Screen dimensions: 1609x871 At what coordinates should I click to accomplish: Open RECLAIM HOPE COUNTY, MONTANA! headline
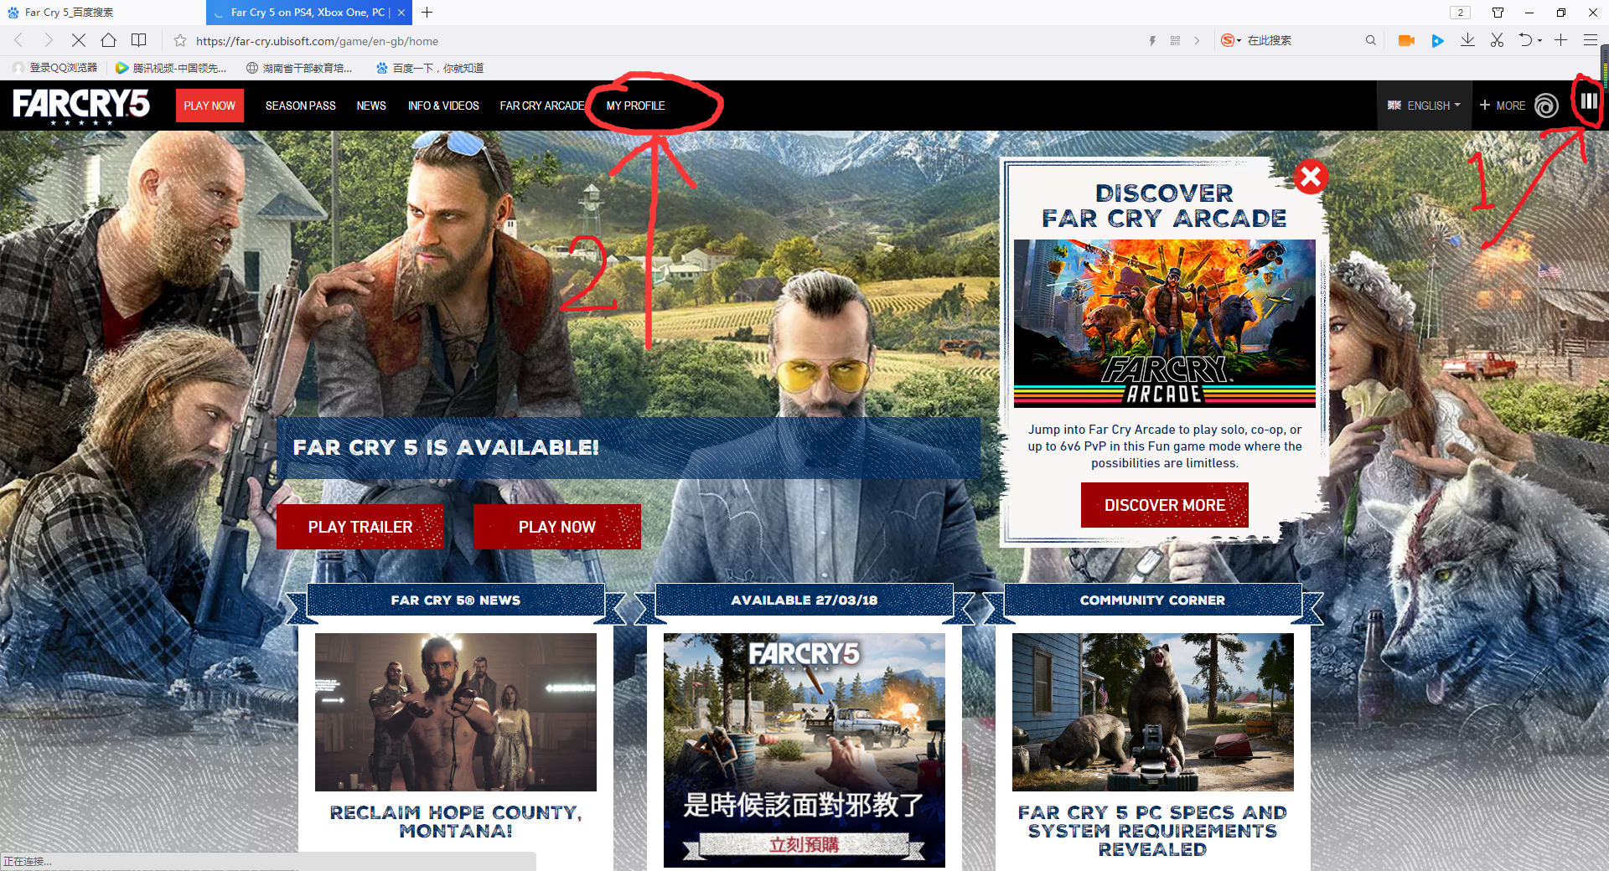point(456,822)
